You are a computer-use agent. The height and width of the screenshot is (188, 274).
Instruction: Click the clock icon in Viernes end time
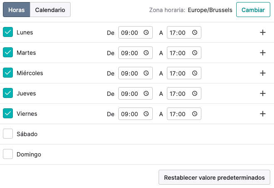pos(195,114)
